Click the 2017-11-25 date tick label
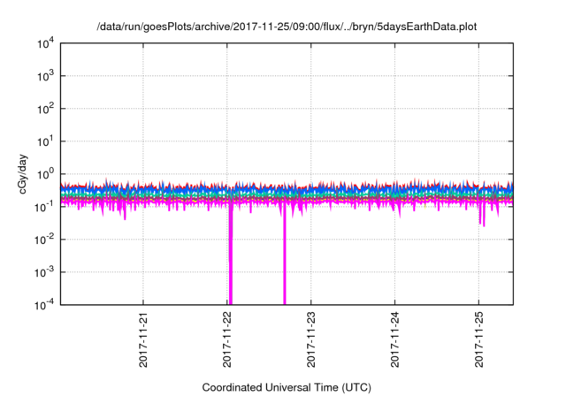The width and height of the screenshot is (566, 396). pyautogui.click(x=478, y=339)
